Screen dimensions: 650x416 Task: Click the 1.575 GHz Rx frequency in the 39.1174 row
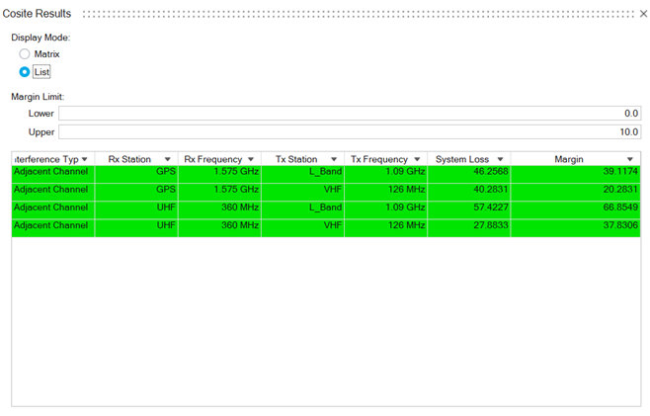236,171
